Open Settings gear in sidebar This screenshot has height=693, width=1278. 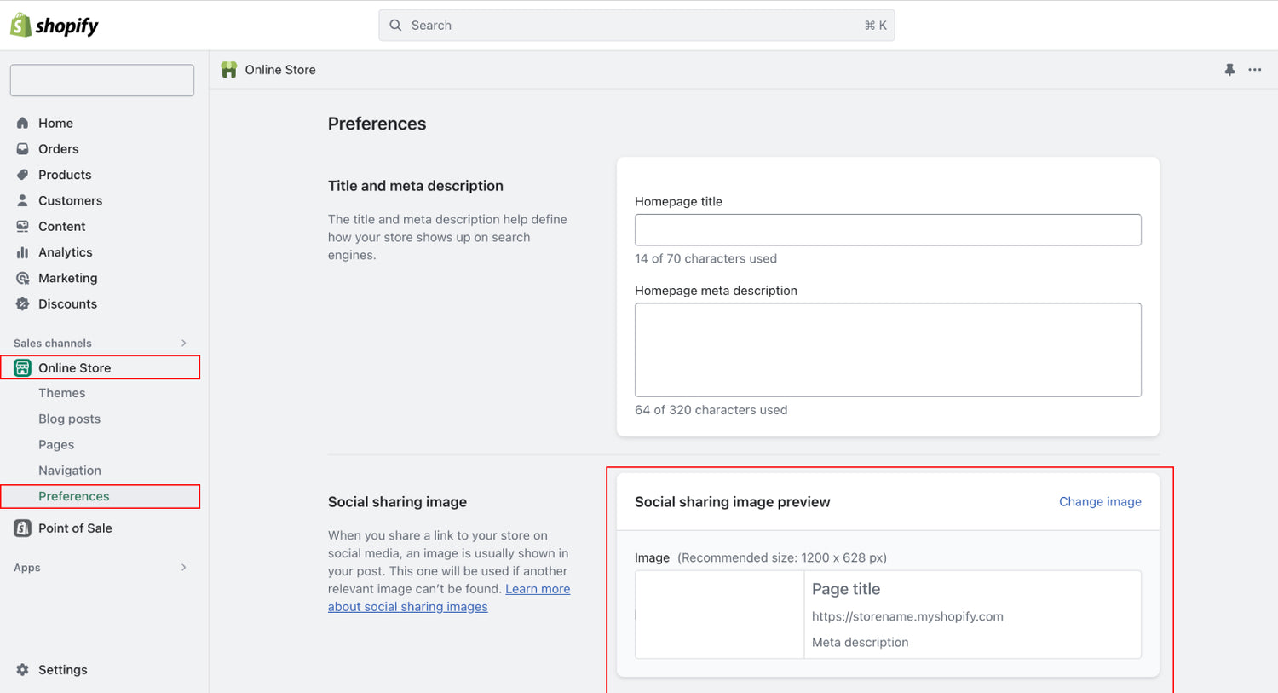[23, 670]
